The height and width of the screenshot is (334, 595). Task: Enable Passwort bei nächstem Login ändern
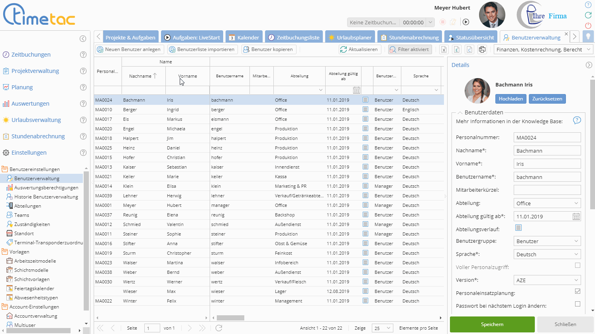(577, 304)
